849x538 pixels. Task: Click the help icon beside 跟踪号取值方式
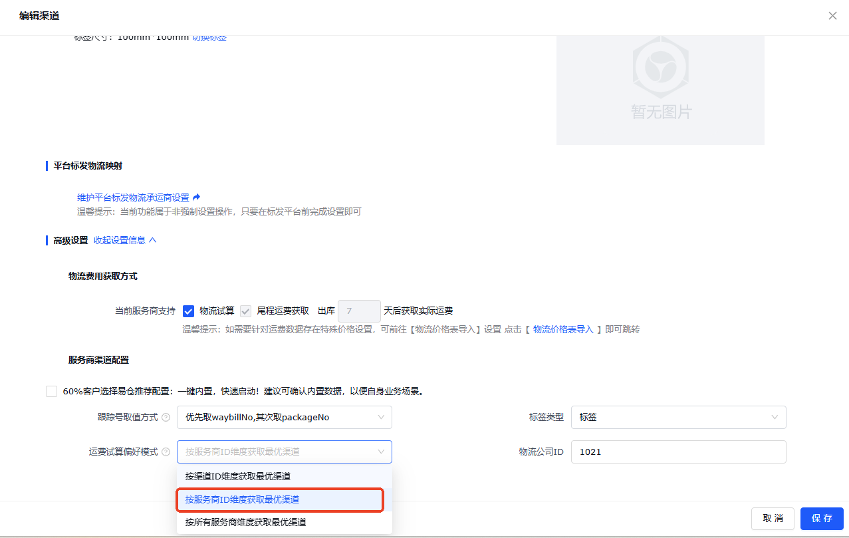(x=166, y=418)
